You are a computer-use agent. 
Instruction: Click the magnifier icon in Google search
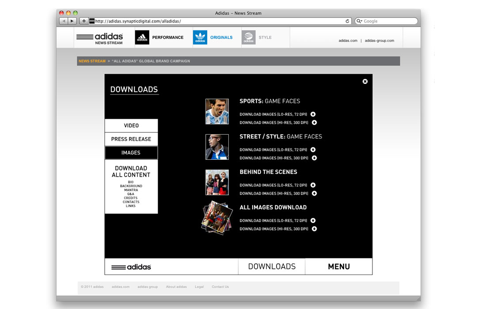pyautogui.click(x=359, y=21)
